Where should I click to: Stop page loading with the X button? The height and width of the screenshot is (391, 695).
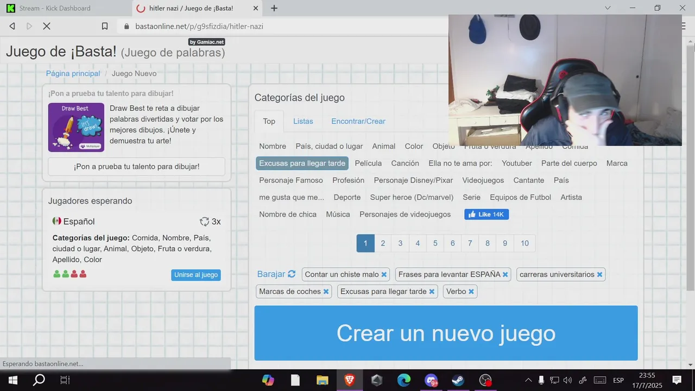(x=46, y=26)
